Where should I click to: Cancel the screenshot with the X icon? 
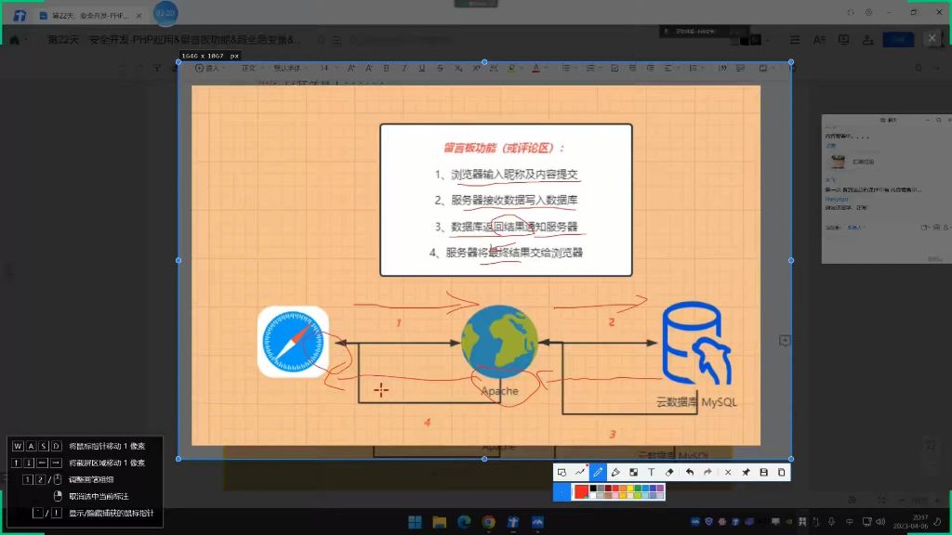(728, 472)
